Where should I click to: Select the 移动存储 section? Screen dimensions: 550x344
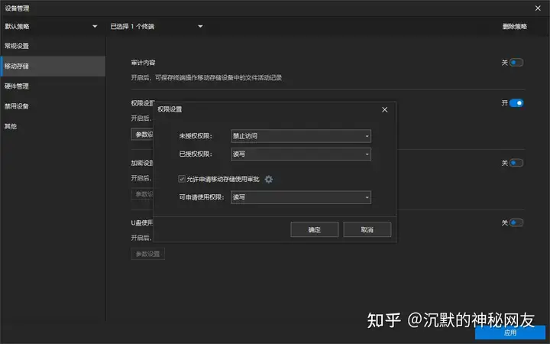[x=53, y=66]
